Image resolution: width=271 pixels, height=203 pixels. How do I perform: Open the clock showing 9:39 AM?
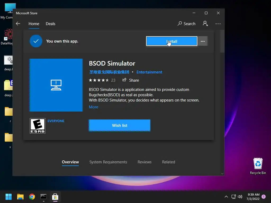253,197
